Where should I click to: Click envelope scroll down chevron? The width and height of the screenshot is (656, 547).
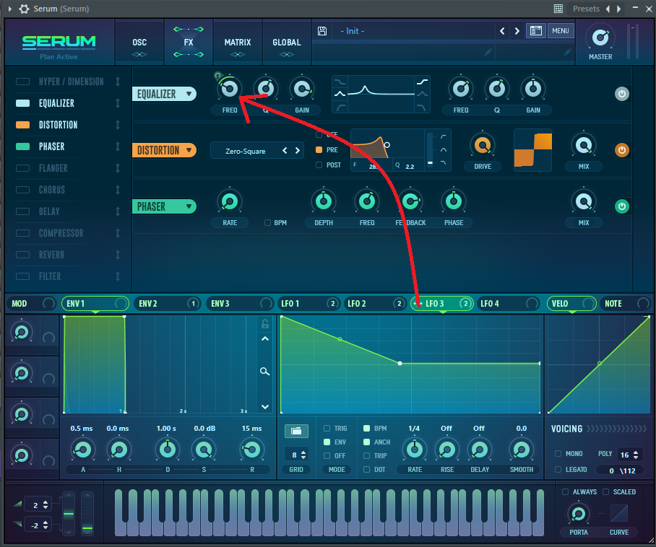(265, 406)
